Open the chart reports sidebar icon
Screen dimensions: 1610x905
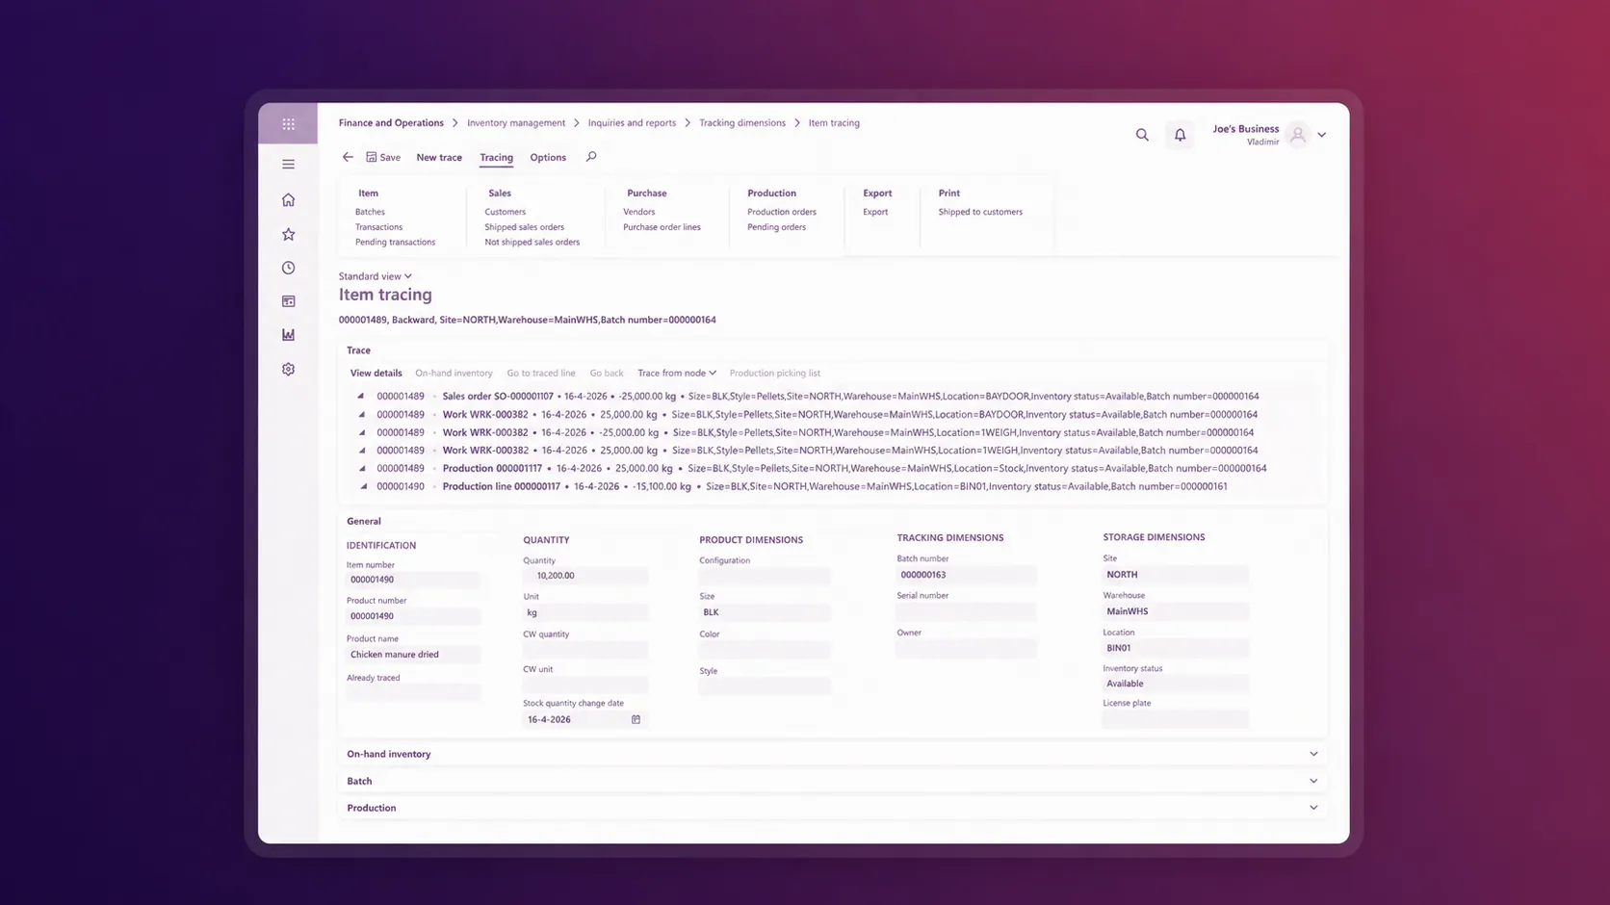pos(288,335)
